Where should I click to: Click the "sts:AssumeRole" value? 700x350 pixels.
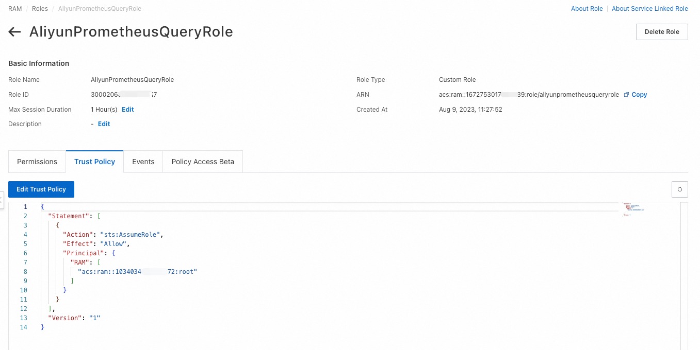(x=130, y=235)
